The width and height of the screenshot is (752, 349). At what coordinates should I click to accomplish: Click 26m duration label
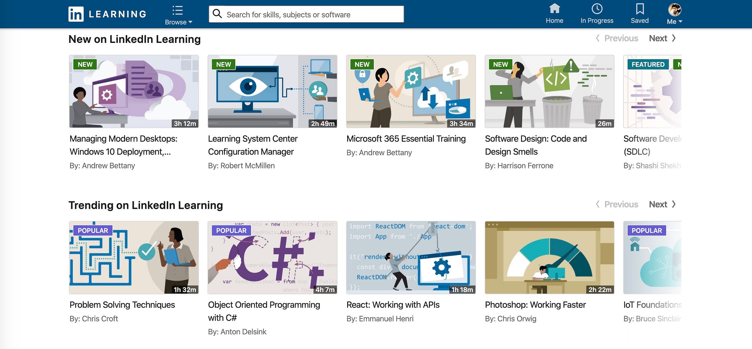pyautogui.click(x=604, y=123)
